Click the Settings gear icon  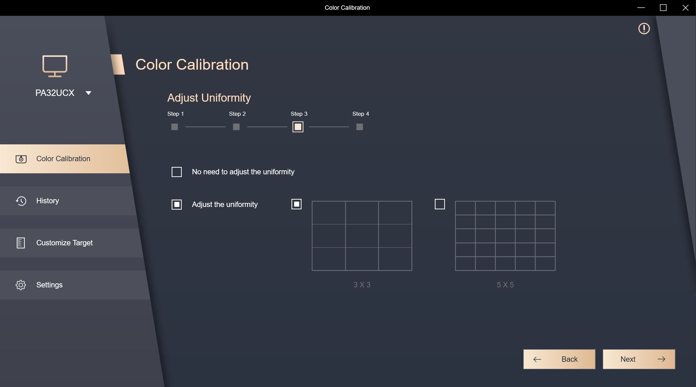pyautogui.click(x=21, y=285)
